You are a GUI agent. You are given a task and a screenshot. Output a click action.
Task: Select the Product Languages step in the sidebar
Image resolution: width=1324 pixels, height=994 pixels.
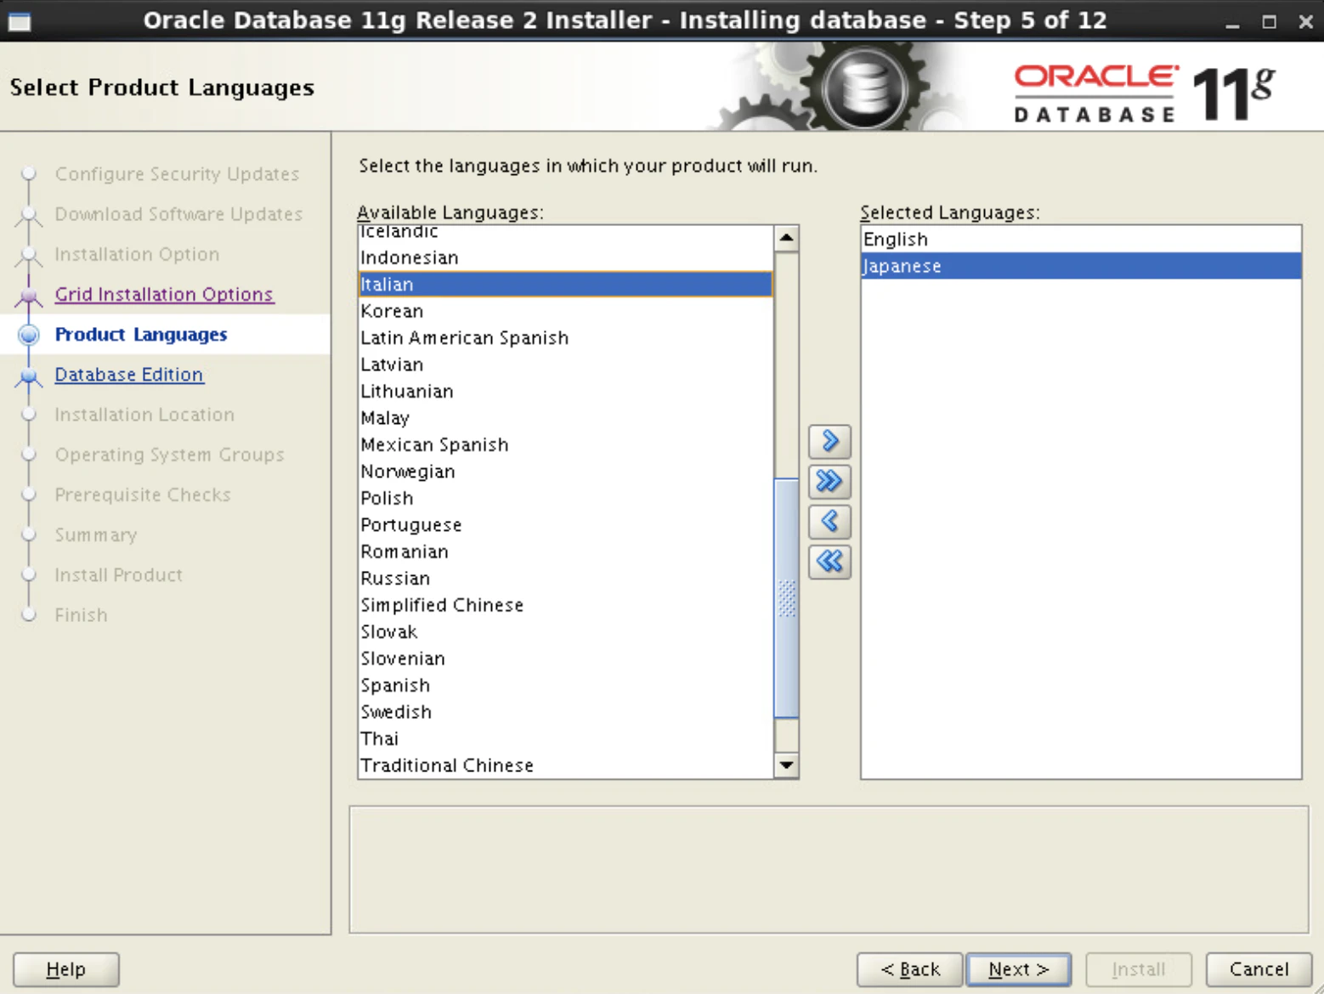point(141,335)
